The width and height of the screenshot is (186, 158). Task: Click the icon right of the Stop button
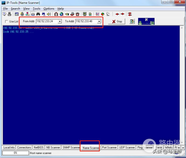[132, 21]
